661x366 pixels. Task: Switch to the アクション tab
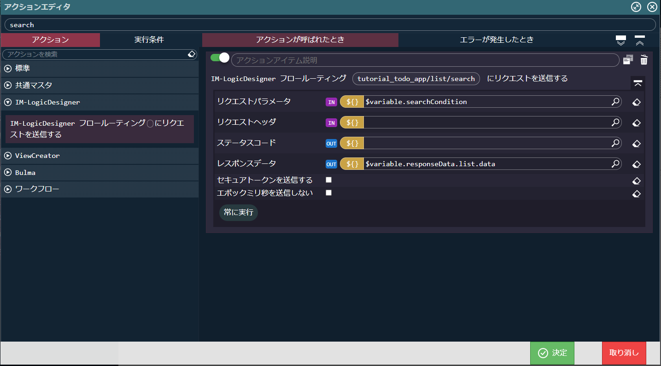pyautogui.click(x=50, y=40)
